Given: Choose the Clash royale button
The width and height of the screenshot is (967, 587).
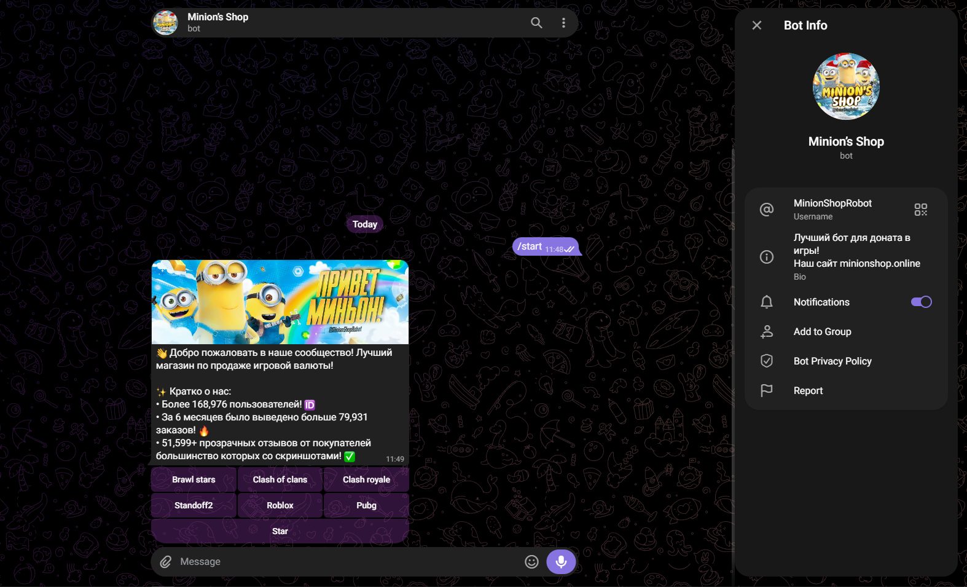Looking at the screenshot, I should coord(366,479).
